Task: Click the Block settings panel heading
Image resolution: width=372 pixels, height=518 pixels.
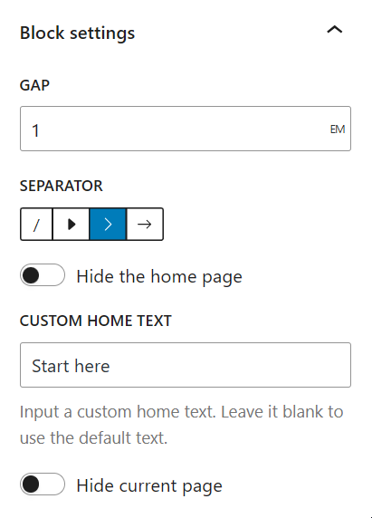Action: (77, 33)
